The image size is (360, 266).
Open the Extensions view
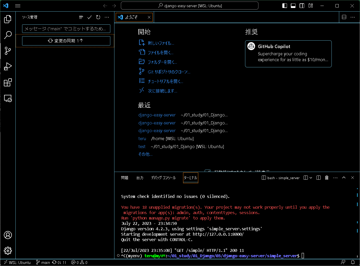pyautogui.click(x=8, y=82)
